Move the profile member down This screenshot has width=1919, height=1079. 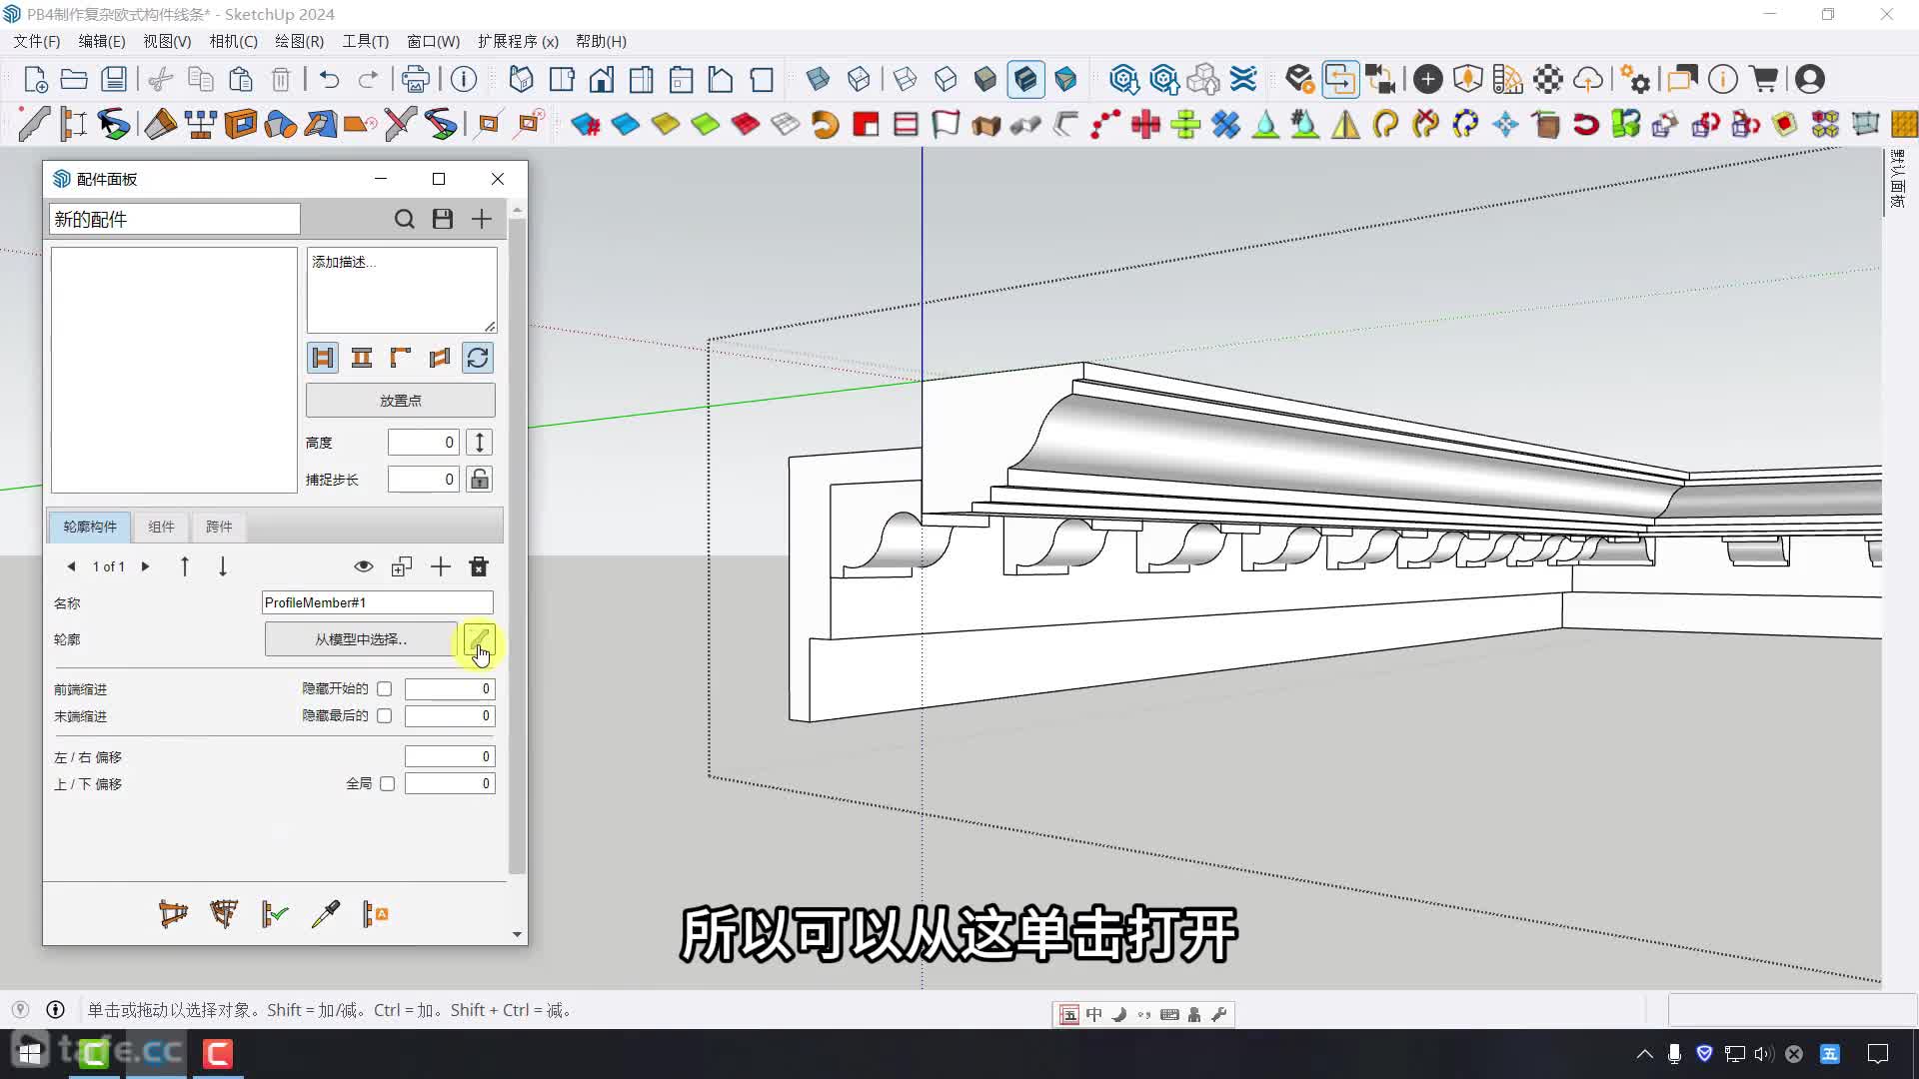coord(223,566)
